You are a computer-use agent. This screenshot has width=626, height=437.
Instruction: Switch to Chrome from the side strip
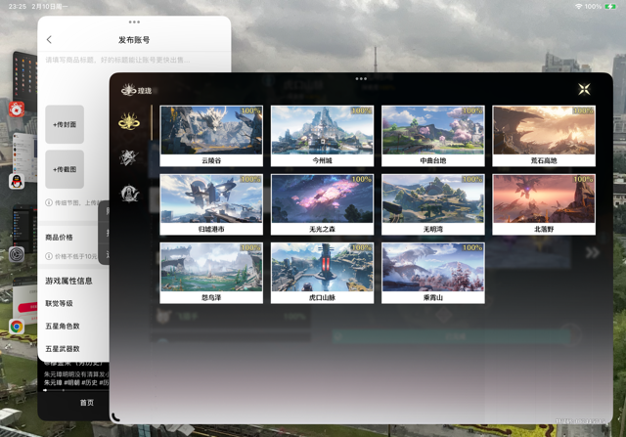(17, 327)
